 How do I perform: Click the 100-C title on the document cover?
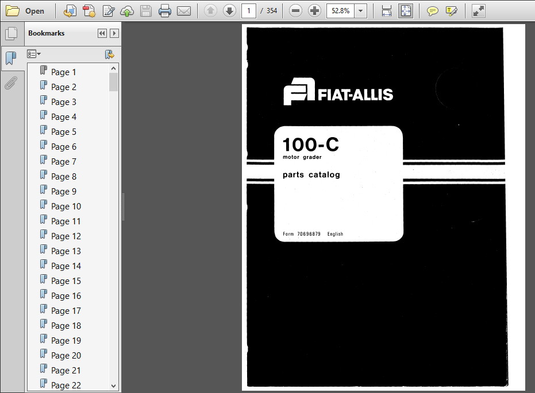pyautogui.click(x=311, y=145)
